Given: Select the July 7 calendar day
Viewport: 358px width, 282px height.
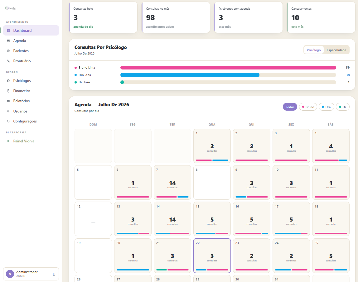Looking at the screenshot, I should click(172, 183).
